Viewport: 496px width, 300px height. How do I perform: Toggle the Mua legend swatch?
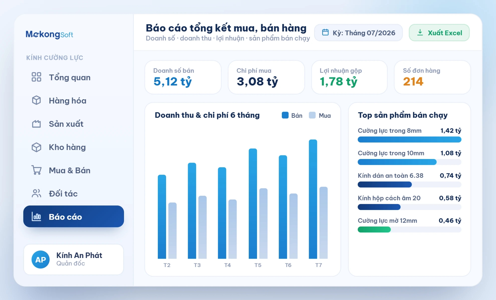(312, 115)
